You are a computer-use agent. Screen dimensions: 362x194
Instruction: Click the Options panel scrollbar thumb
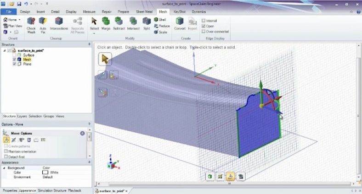90,137
